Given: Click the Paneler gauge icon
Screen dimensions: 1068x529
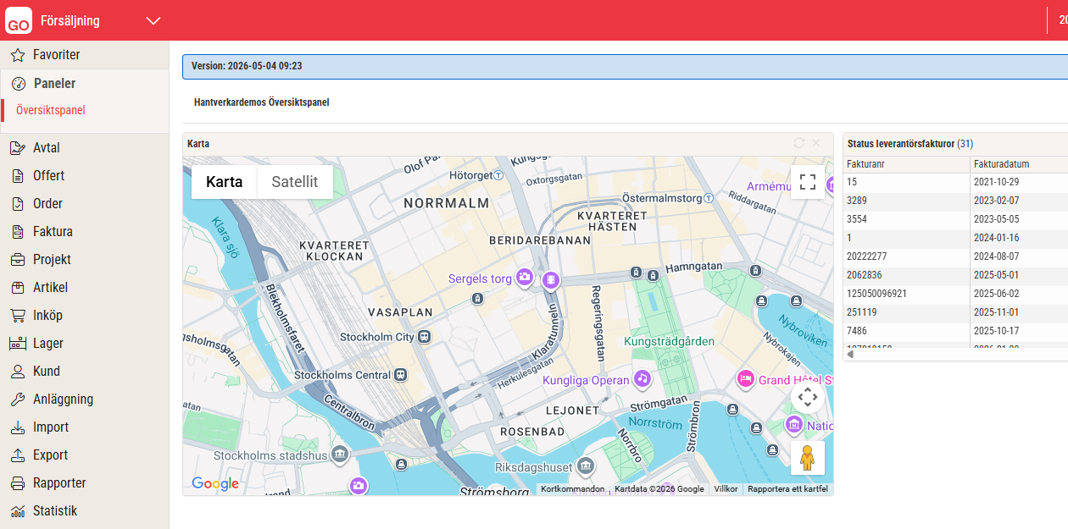Looking at the screenshot, I should click(x=18, y=84).
